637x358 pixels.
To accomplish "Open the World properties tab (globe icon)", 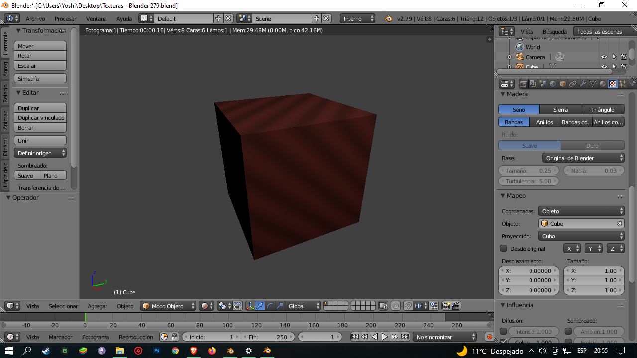I will (x=553, y=84).
